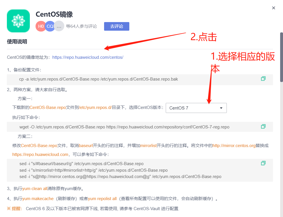The height and width of the screenshot is (217, 283).
Task: Click the CentOS mirror logo icon
Action: pyautogui.click(x=18, y=21)
